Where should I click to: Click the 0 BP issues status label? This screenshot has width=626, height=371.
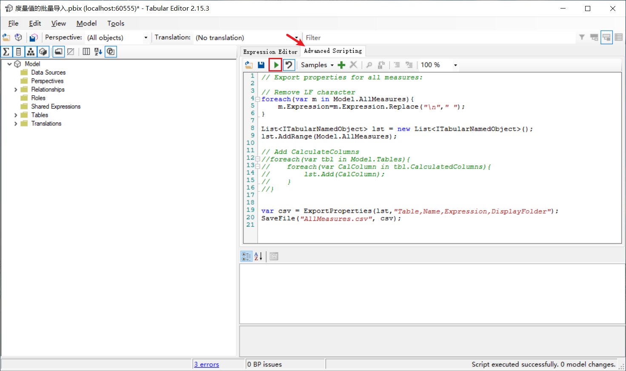264,364
